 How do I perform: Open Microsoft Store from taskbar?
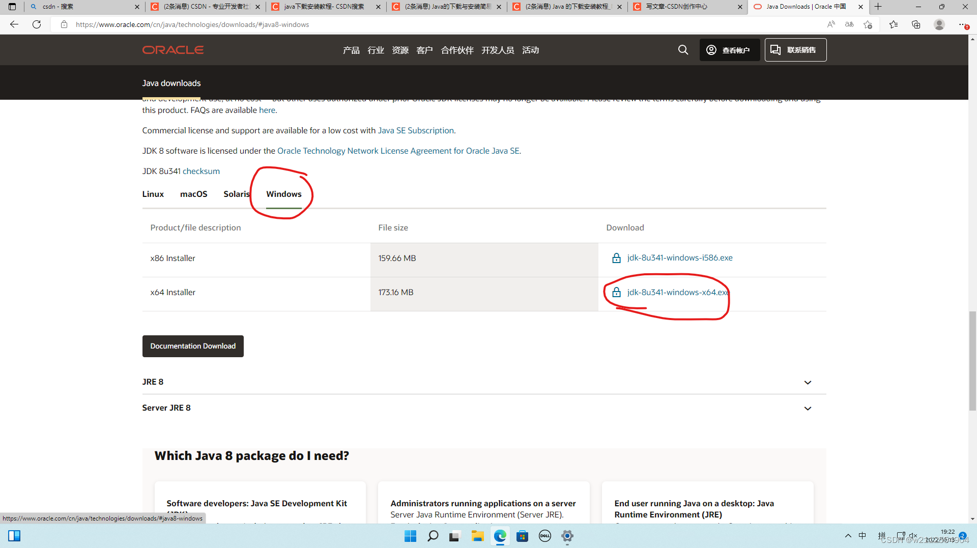point(522,536)
